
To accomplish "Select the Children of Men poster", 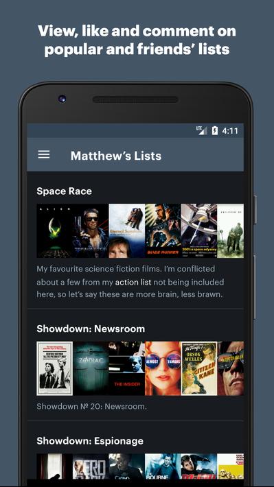I will (231, 230).
